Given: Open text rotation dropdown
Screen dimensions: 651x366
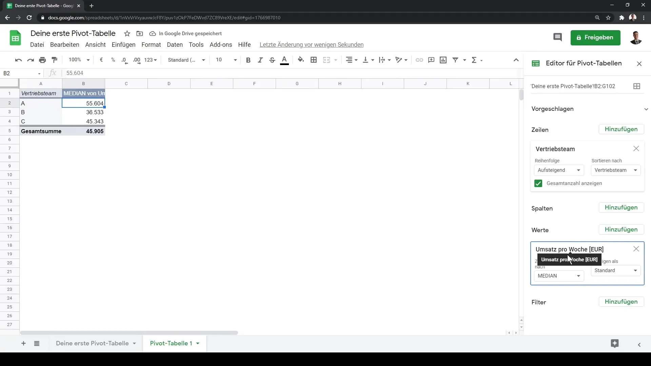Looking at the screenshot, I should [x=401, y=60].
